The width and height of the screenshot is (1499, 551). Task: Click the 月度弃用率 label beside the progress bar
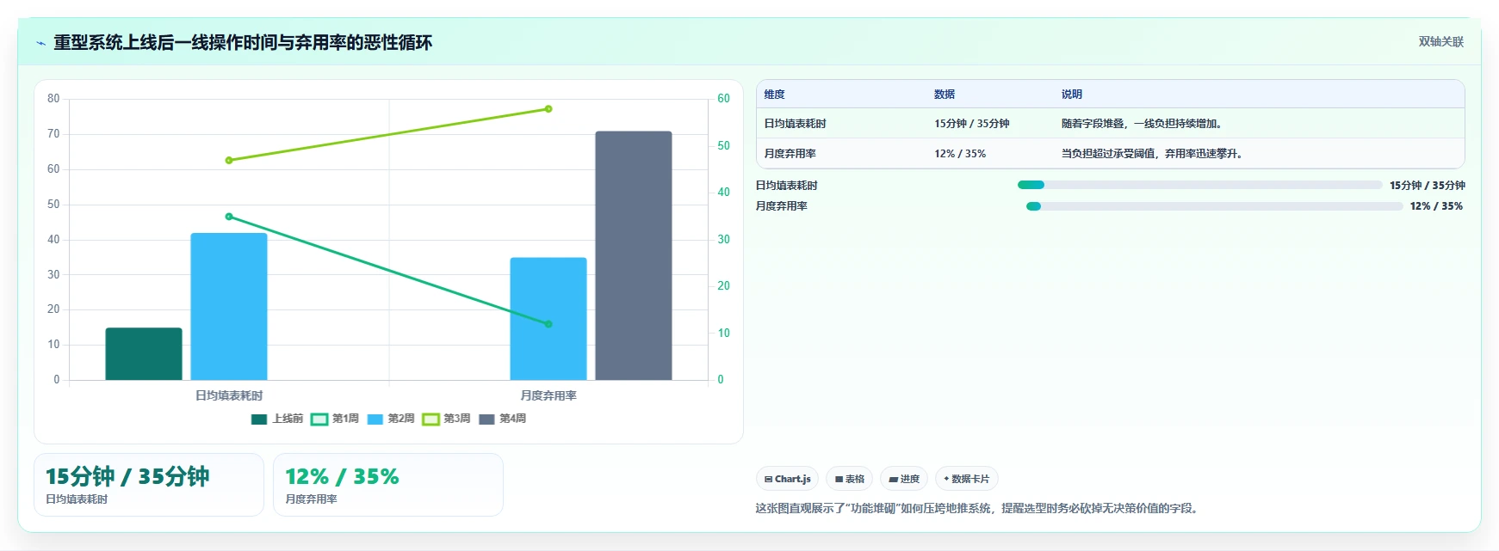pyautogui.click(x=782, y=206)
